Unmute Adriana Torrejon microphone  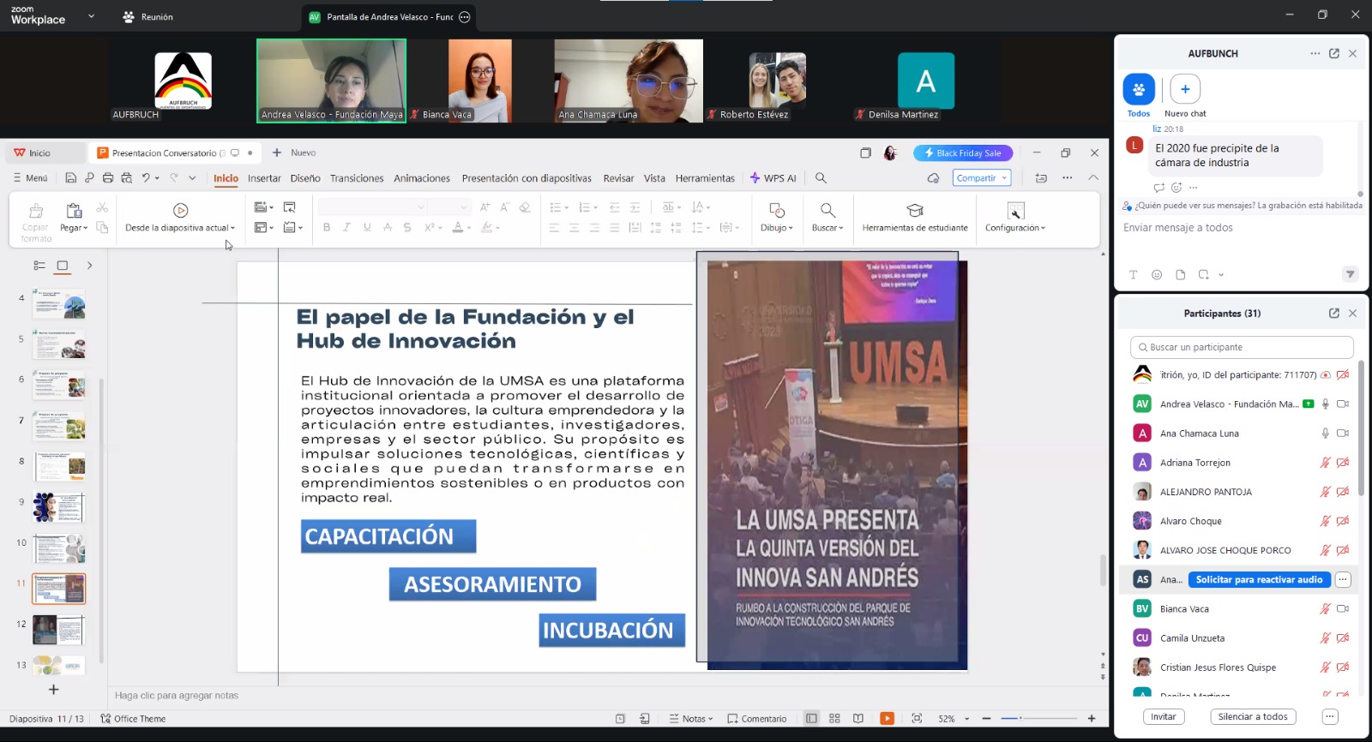1325,463
